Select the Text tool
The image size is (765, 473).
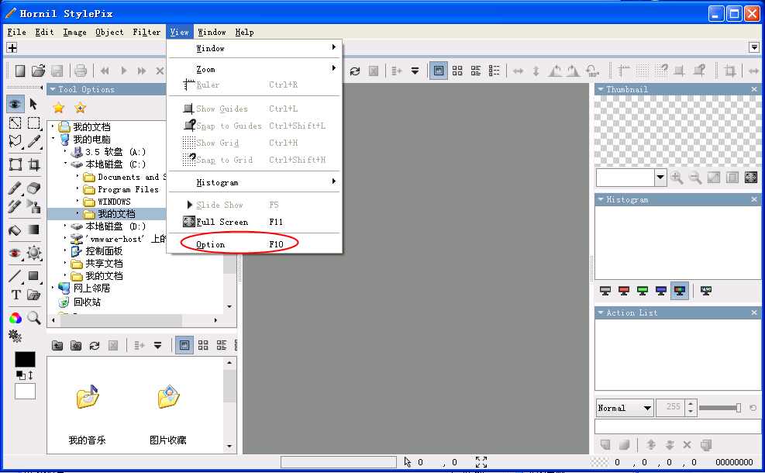click(16, 295)
